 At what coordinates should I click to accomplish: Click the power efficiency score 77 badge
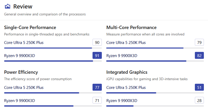pyautogui.click(x=97, y=87)
